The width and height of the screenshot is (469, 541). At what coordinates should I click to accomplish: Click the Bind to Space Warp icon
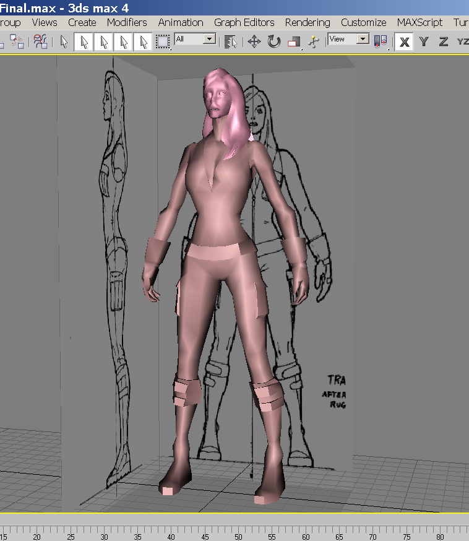41,41
